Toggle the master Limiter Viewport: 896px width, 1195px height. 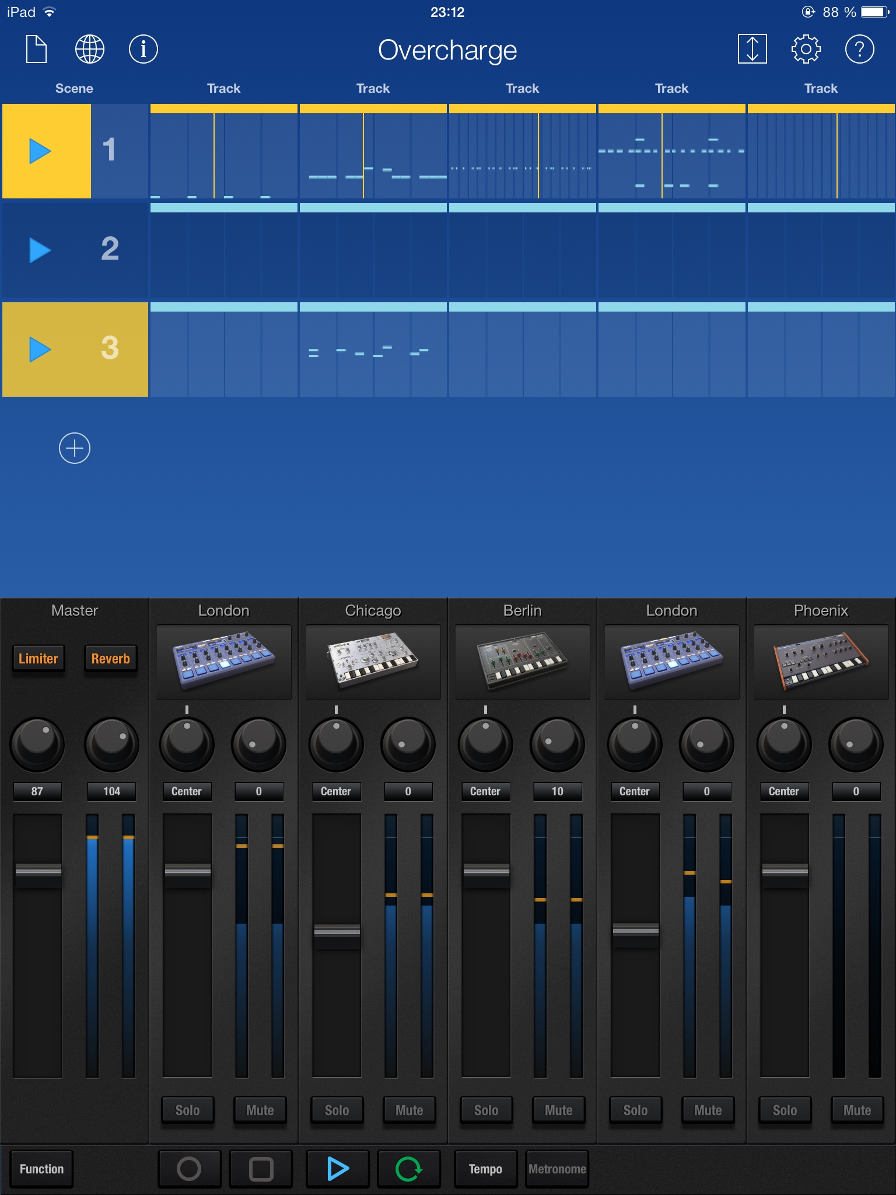tap(38, 659)
